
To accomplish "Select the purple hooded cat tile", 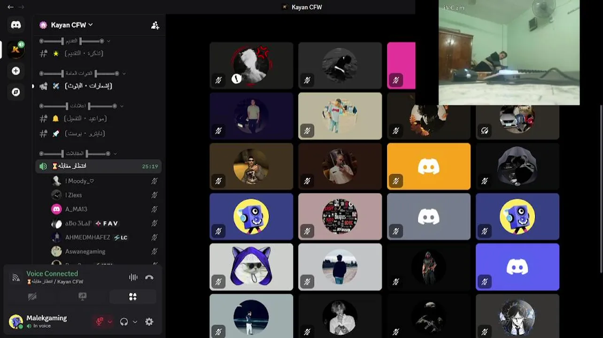I will [251, 267].
